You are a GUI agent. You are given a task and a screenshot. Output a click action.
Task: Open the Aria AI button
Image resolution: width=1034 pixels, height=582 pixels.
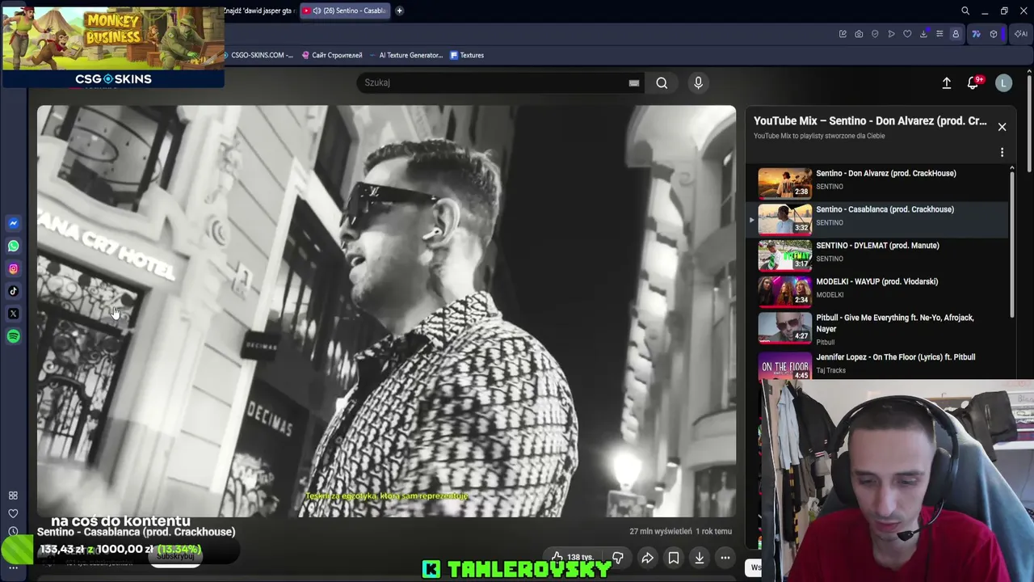[1021, 34]
